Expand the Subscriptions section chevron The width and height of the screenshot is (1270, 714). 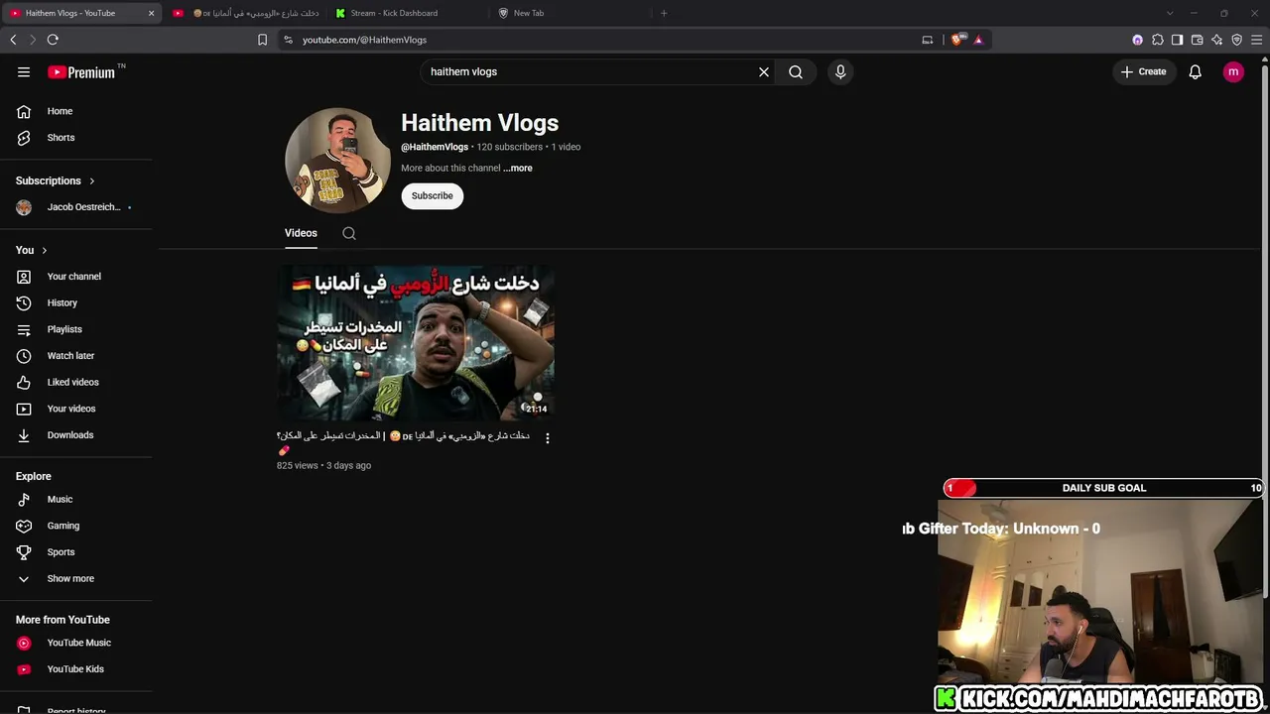pyautogui.click(x=92, y=180)
